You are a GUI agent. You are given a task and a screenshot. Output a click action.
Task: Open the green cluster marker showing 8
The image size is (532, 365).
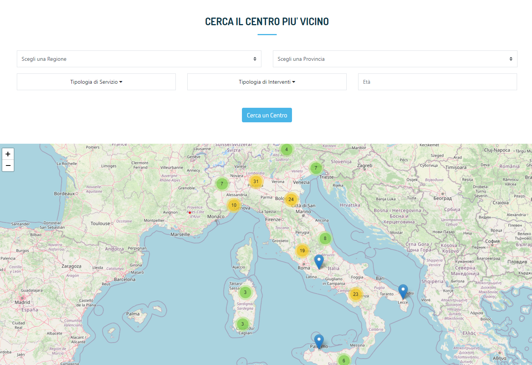pyautogui.click(x=325, y=238)
